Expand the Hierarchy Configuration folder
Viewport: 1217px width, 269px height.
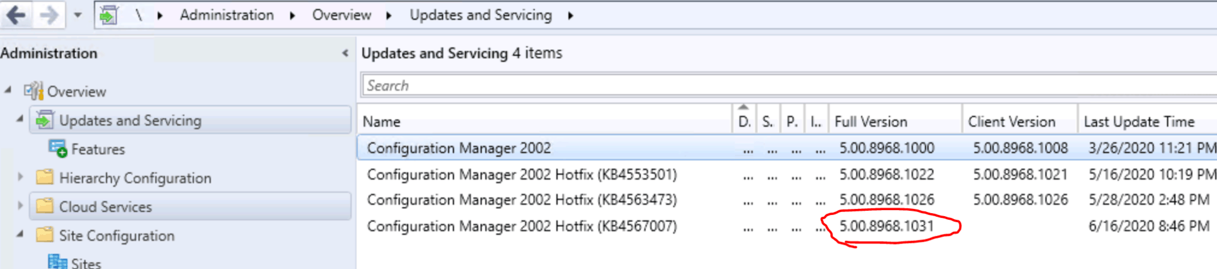tap(20, 177)
